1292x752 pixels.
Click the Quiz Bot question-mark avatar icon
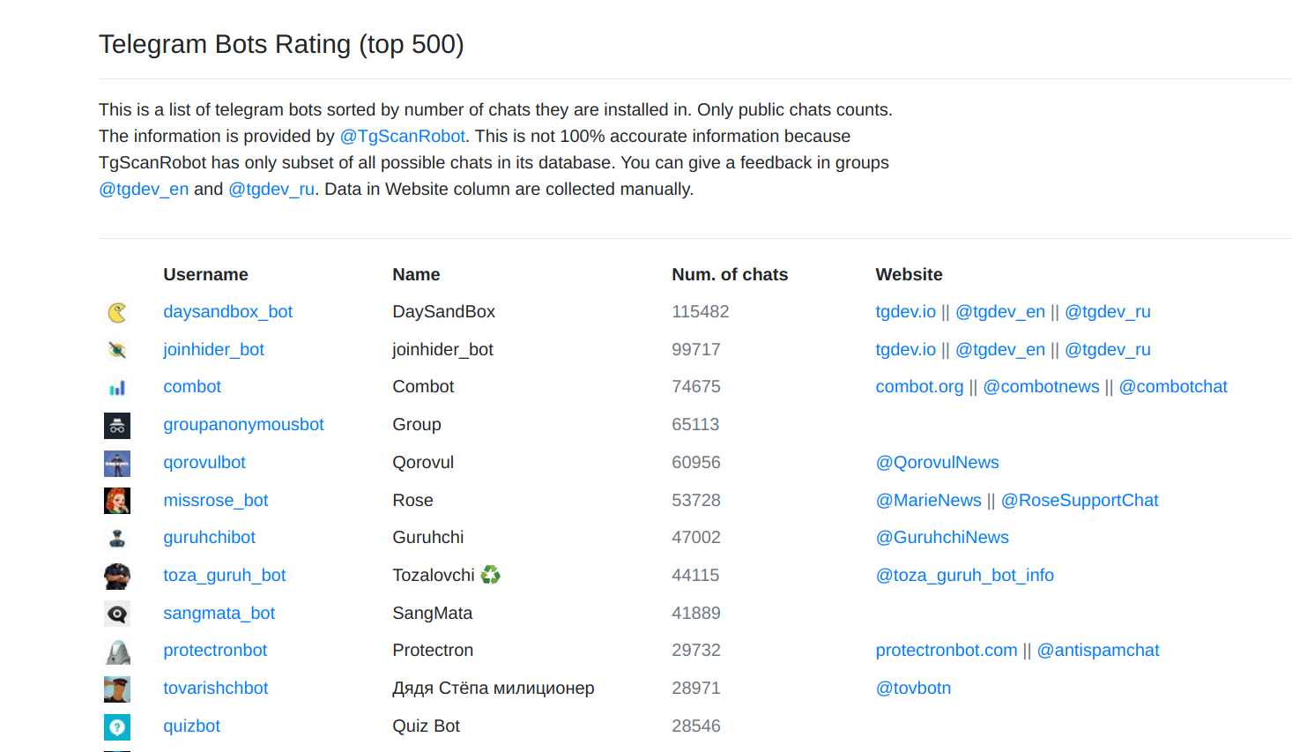[117, 726]
